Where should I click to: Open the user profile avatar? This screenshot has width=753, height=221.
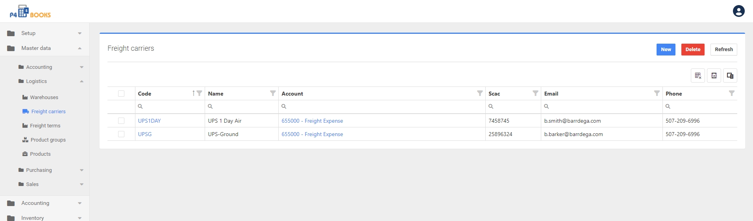point(738,11)
